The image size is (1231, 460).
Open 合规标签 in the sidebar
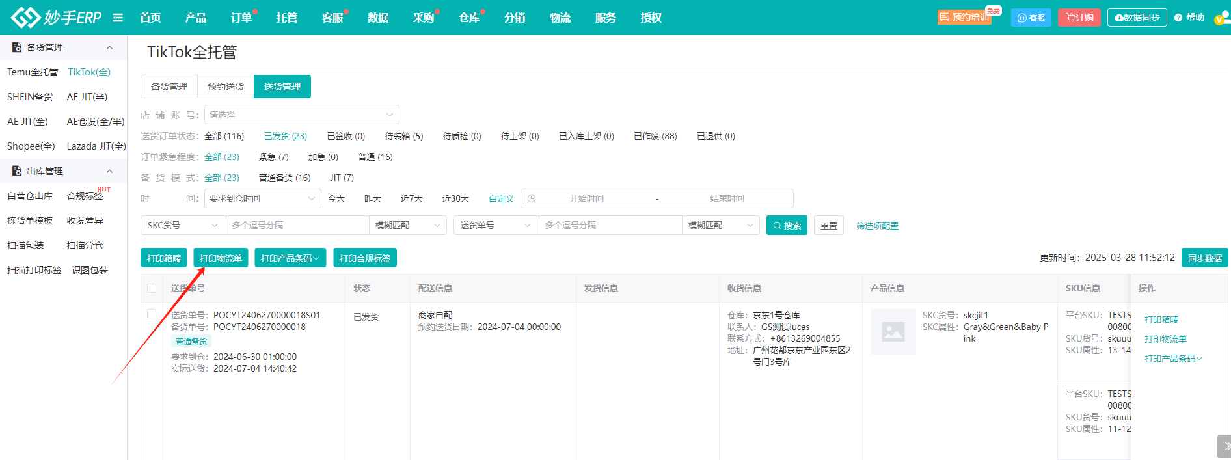pyautogui.click(x=85, y=196)
